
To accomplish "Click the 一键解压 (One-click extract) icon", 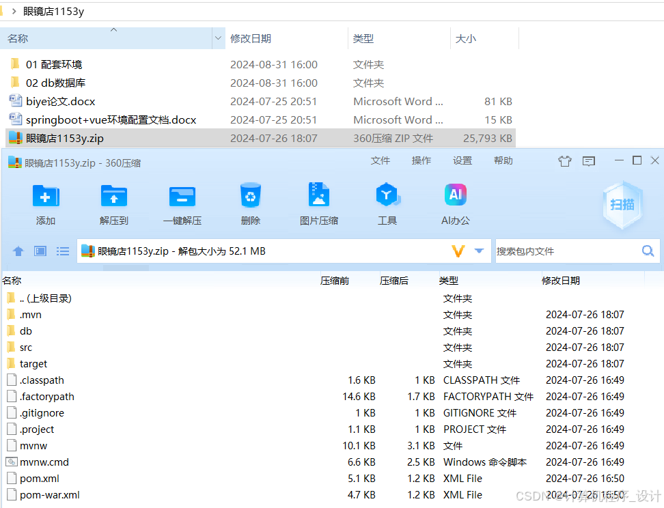I will [x=182, y=203].
